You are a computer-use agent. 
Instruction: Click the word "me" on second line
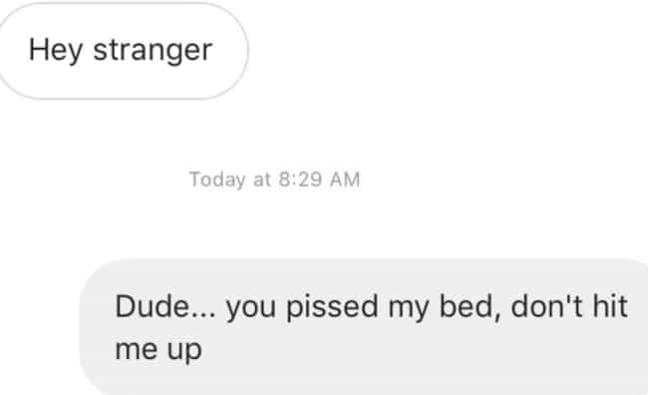coord(137,350)
